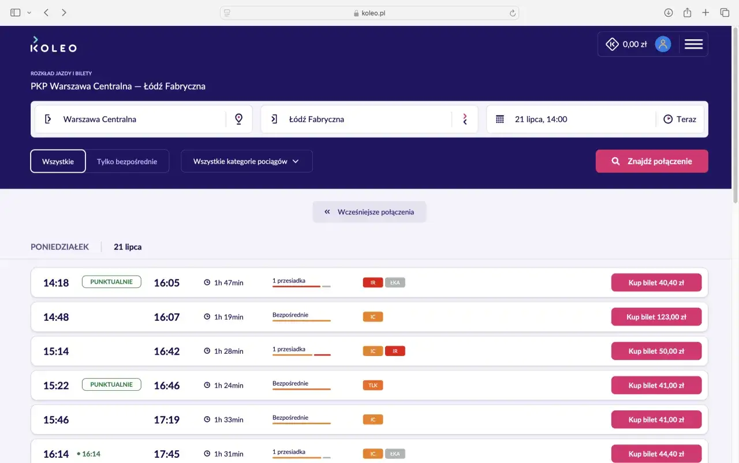
Task: Select the Wszystkie connections filter
Action: 58,161
